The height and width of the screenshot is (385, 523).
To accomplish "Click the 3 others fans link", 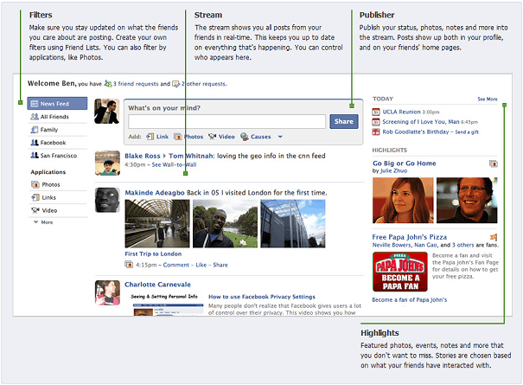I will pyautogui.click(x=463, y=245).
